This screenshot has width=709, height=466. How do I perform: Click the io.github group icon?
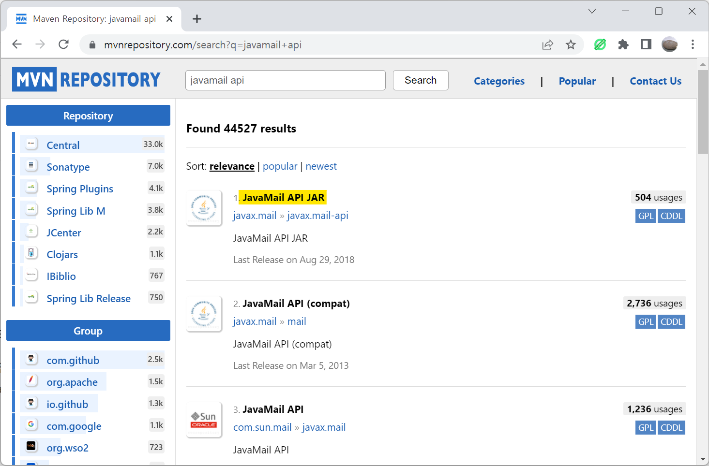(x=31, y=403)
